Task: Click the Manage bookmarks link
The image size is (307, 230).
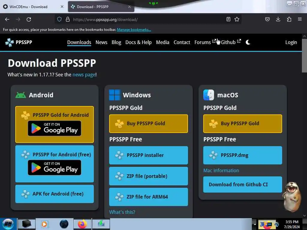Action: (134, 30)
